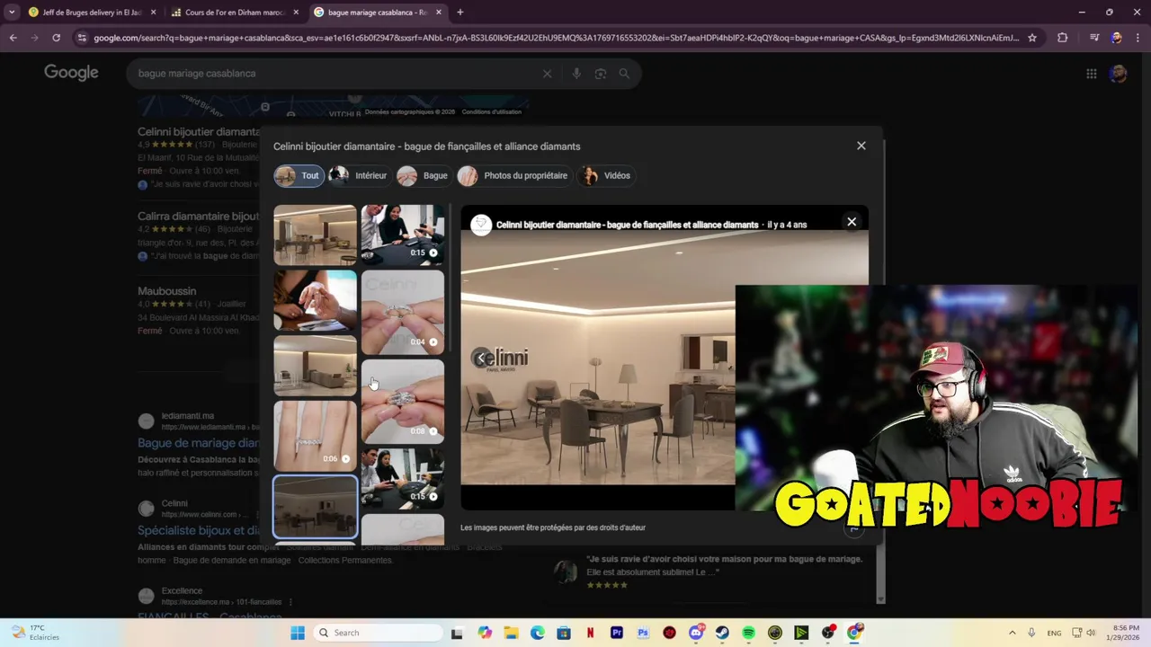Open Celinni bijoutier diamantaire listing
The image size is (1151, 647).
tap(199, 132)
